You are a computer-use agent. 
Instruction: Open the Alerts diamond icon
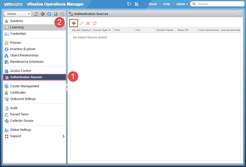43,14
